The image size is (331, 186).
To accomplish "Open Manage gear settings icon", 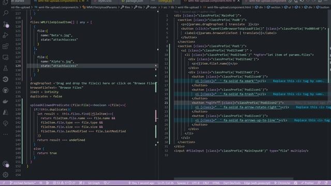I will [6, 175].
